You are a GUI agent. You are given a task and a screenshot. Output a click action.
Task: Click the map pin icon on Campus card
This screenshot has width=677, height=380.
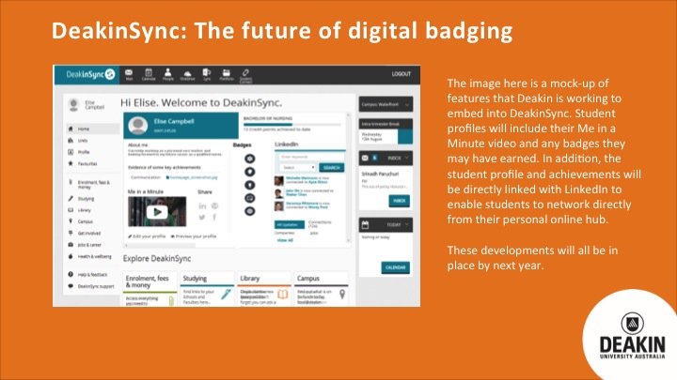(342, 295)
